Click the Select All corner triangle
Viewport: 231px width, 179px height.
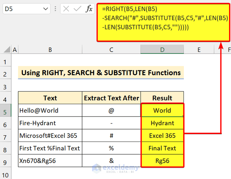pos(7,49)
